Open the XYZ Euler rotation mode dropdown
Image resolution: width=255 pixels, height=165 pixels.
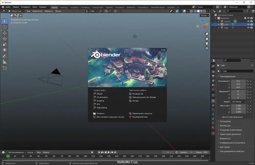(239, 102)
